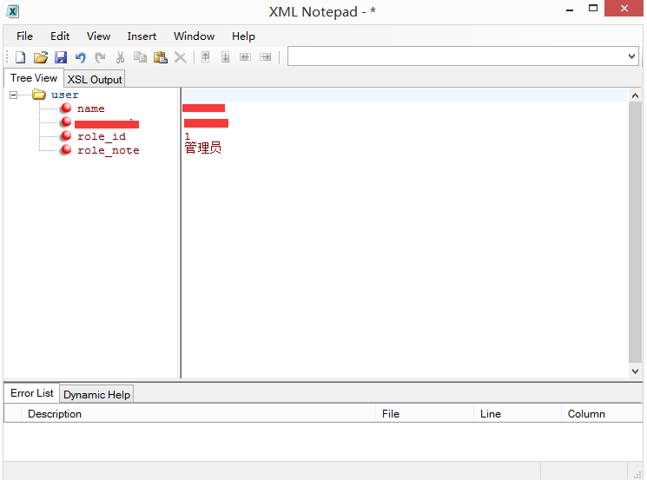This screenshot has height=480, width=647.
Task: Open a file with the folder icon
Action: coord(41,57)
